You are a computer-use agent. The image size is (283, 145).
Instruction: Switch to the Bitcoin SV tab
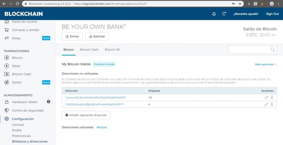point(112,50)
